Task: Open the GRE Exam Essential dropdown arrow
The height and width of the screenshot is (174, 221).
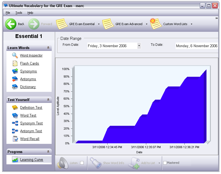Action: point(99,24)
